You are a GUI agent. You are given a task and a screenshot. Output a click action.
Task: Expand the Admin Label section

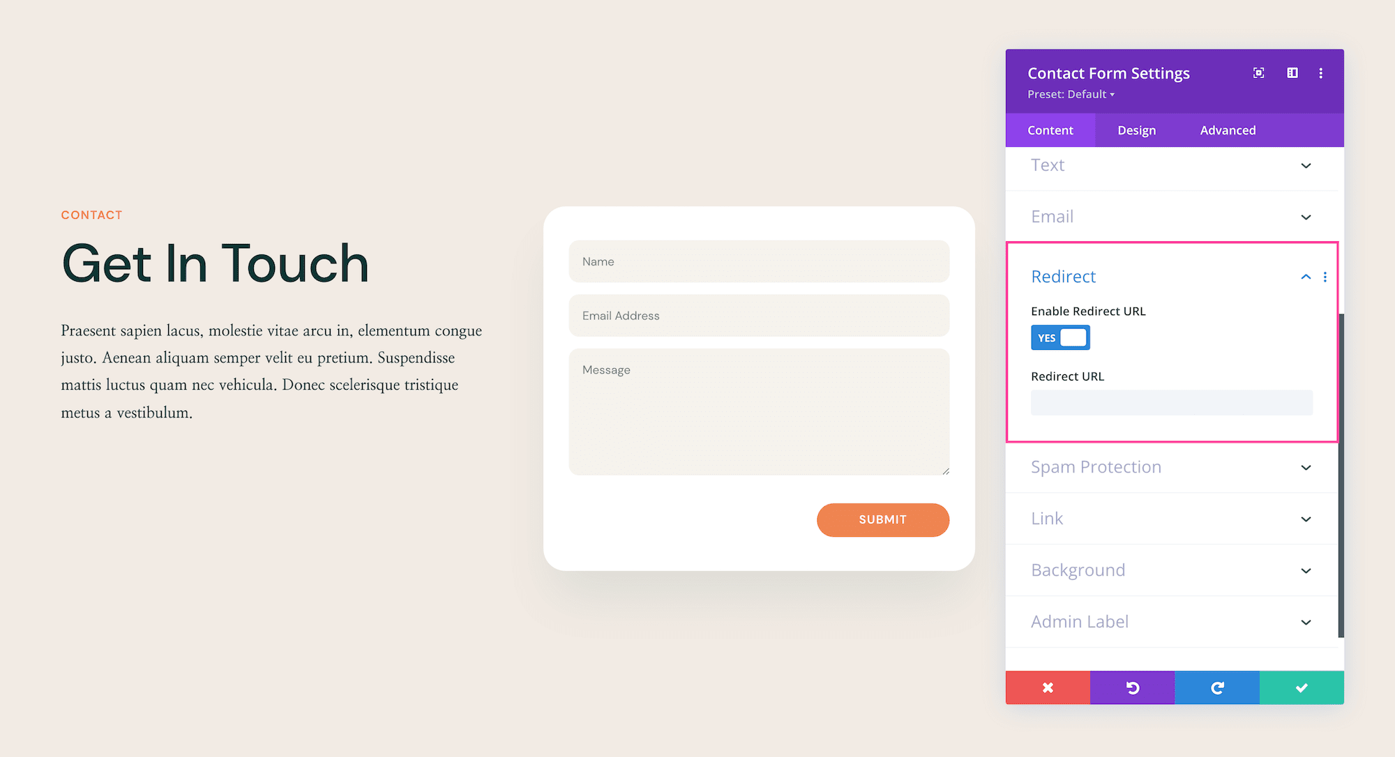click(x=1307, y=620)
